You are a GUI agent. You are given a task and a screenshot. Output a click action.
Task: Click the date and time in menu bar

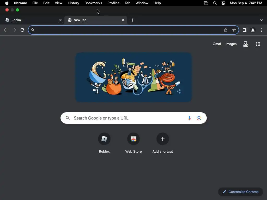[246, 3]
